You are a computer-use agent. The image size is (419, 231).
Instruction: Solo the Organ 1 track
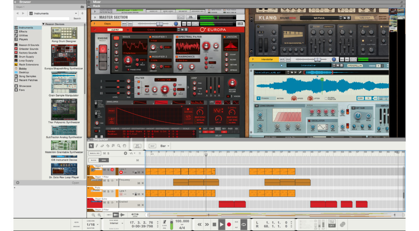click(108, 170)
